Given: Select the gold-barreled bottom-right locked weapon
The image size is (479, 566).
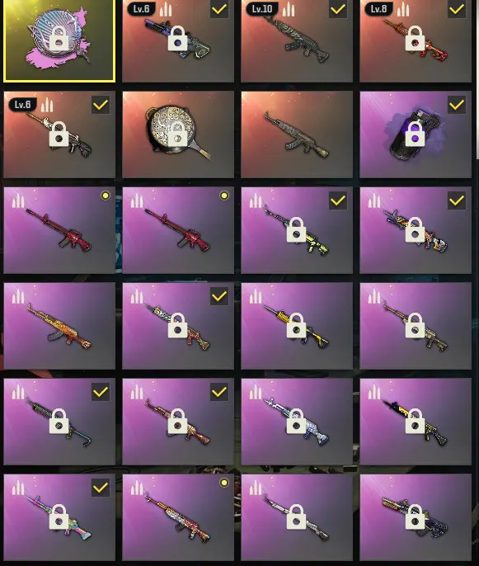Looking at the screenshot, I should [x=416, y=516].
